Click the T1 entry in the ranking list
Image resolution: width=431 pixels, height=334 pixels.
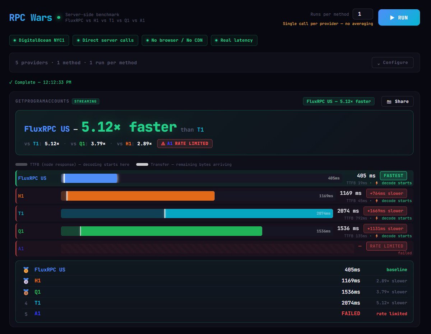coord(38,303)
